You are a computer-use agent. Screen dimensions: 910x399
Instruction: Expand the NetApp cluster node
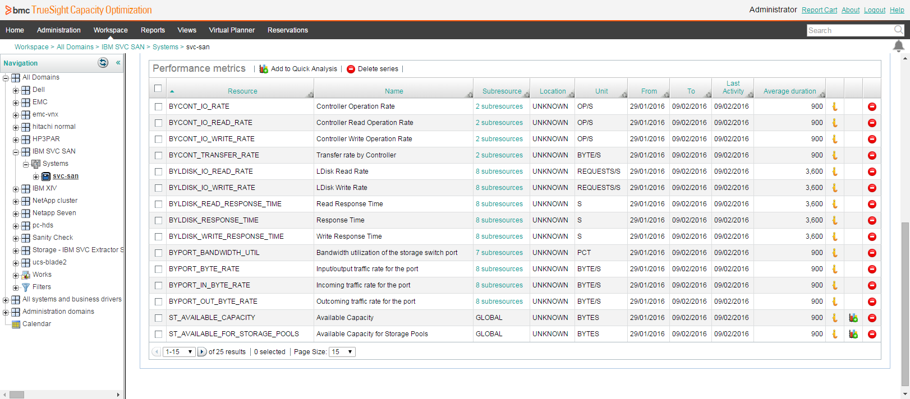pos(16,201)
